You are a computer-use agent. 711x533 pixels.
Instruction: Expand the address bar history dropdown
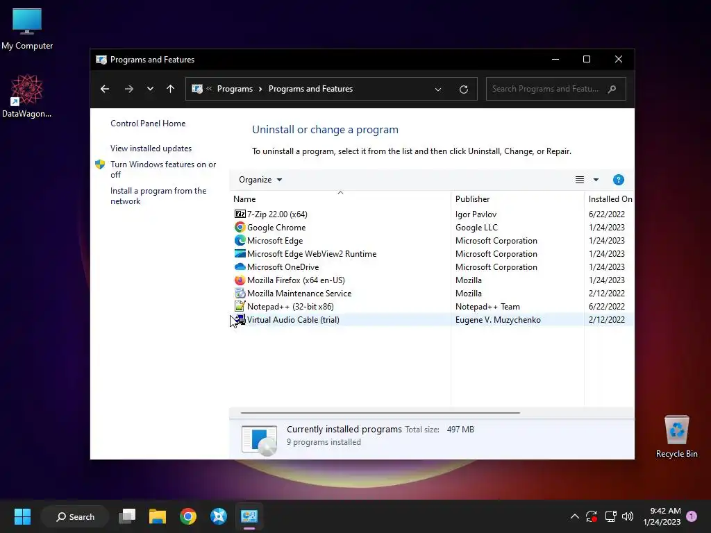pos(438,90)
